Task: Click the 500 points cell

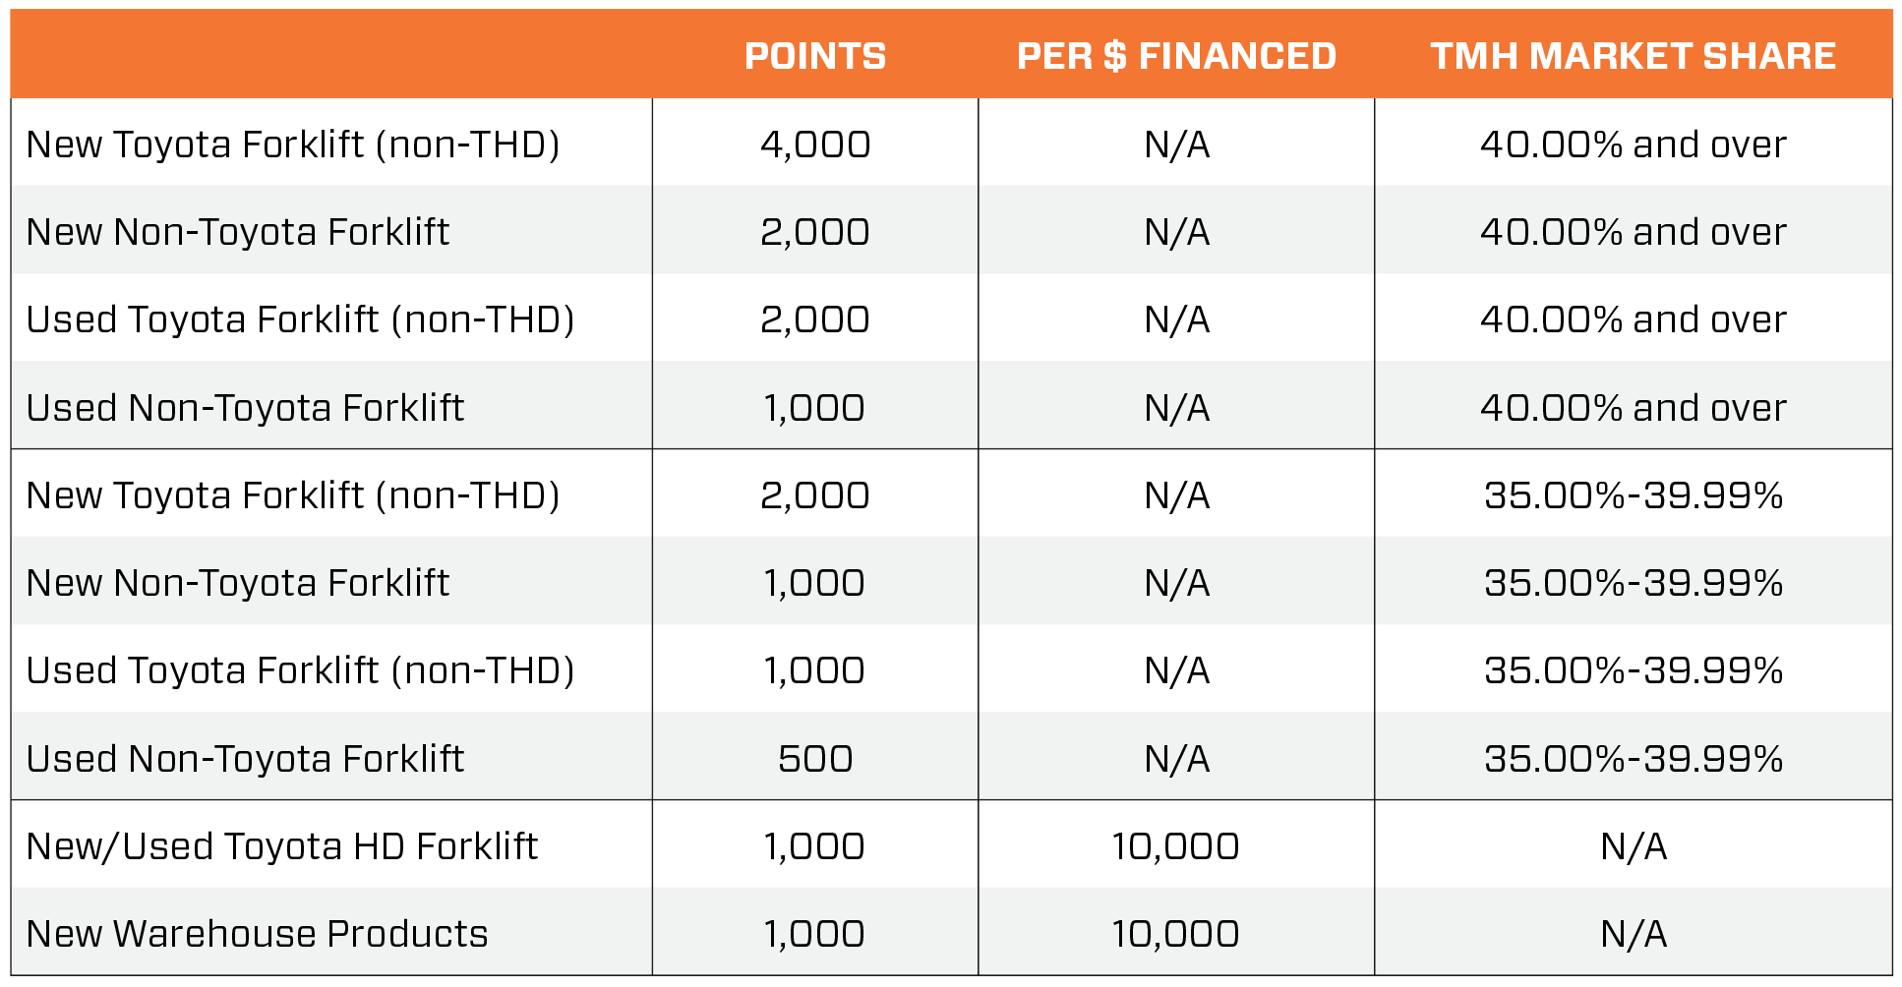Action: [x=815, y=759]
